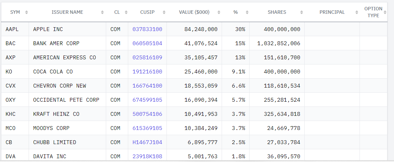Open Bank of America CUSIP 060505104
The width and height of the screenshot is (394, 162).
point(147,43)
